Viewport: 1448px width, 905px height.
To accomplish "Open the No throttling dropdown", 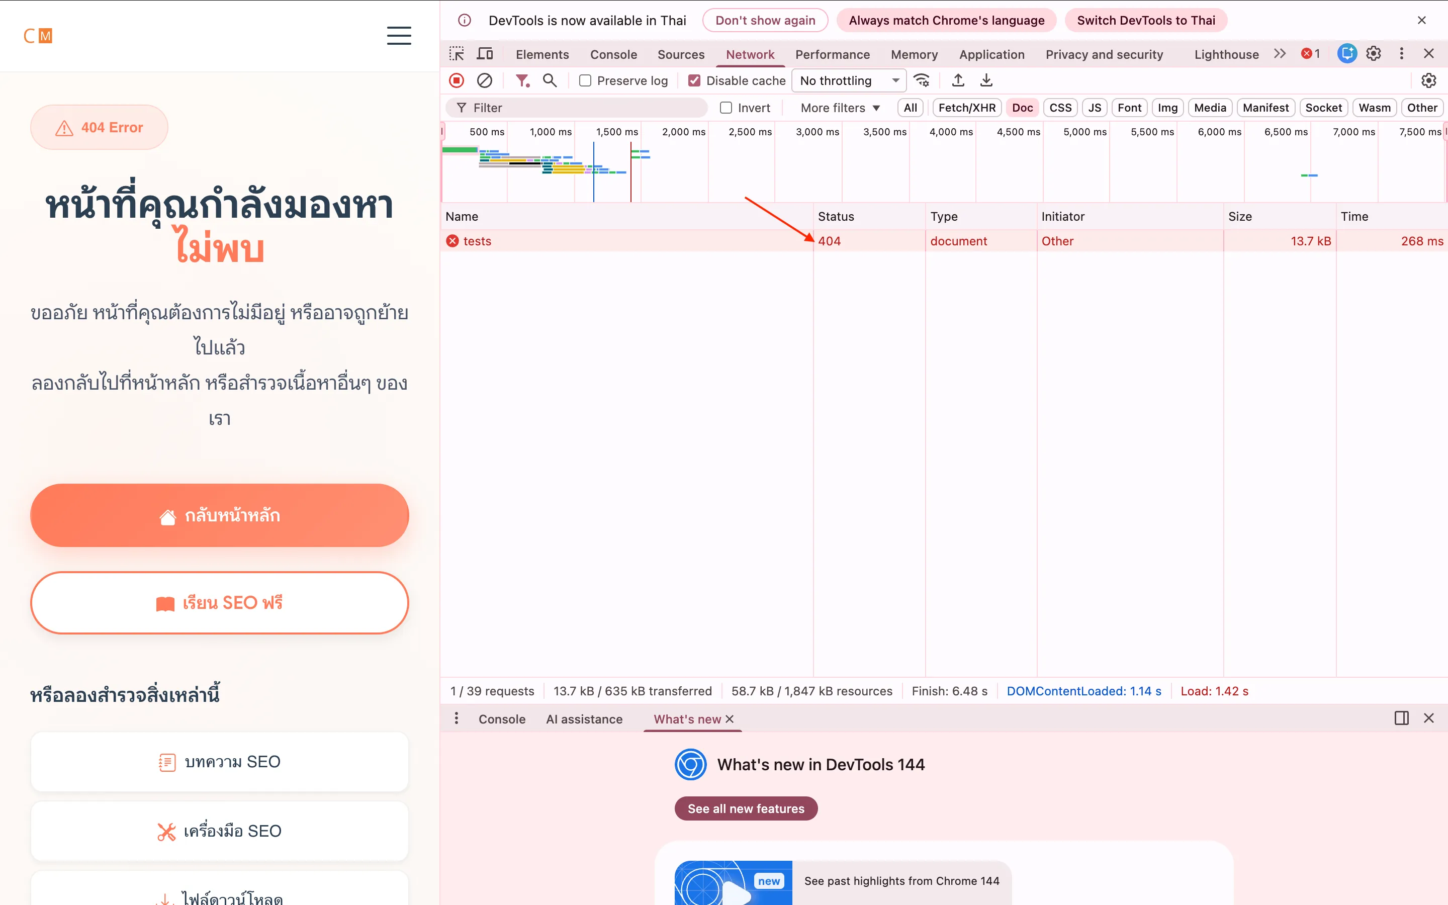I will coord(848,80).
